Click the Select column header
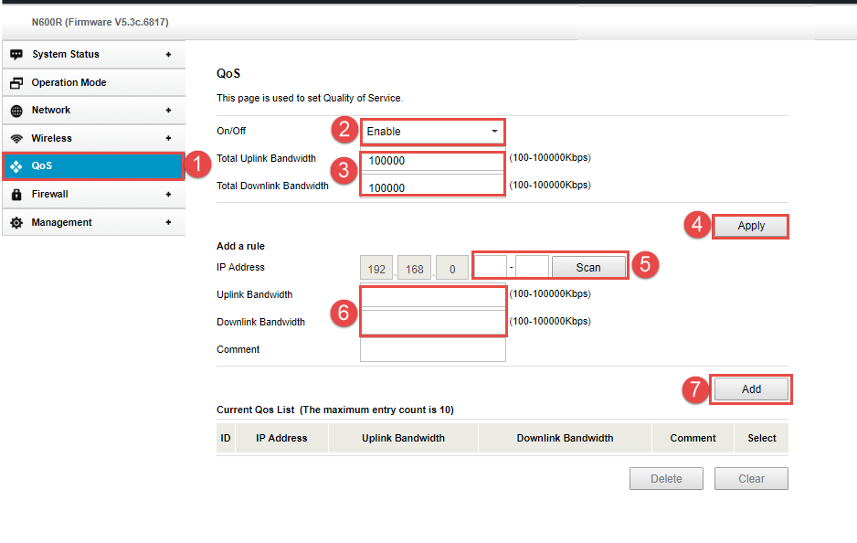This screenshot has height=543, width=857. 762,438
